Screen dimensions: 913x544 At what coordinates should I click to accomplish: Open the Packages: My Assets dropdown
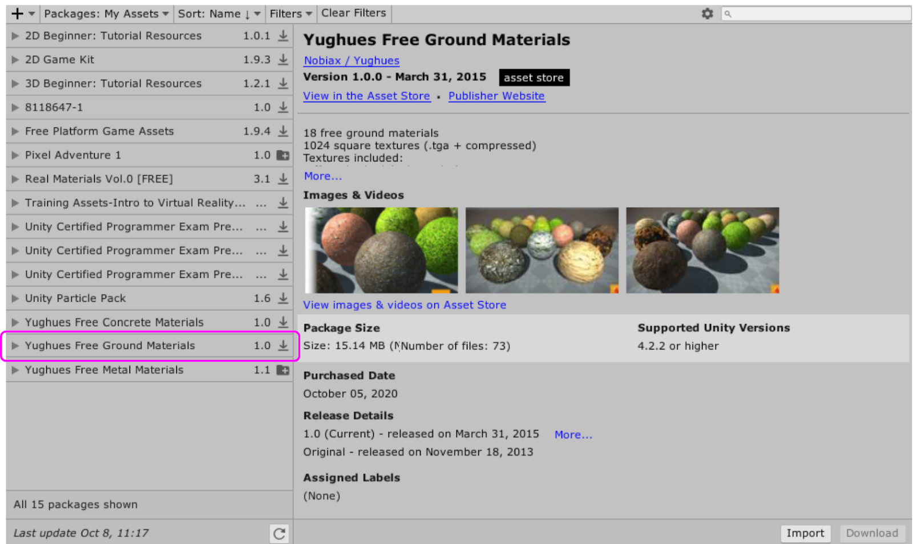(106, 14)
